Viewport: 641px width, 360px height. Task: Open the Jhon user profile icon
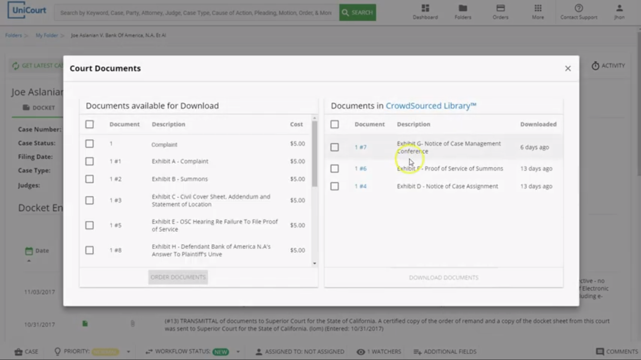tap(619, 8)
